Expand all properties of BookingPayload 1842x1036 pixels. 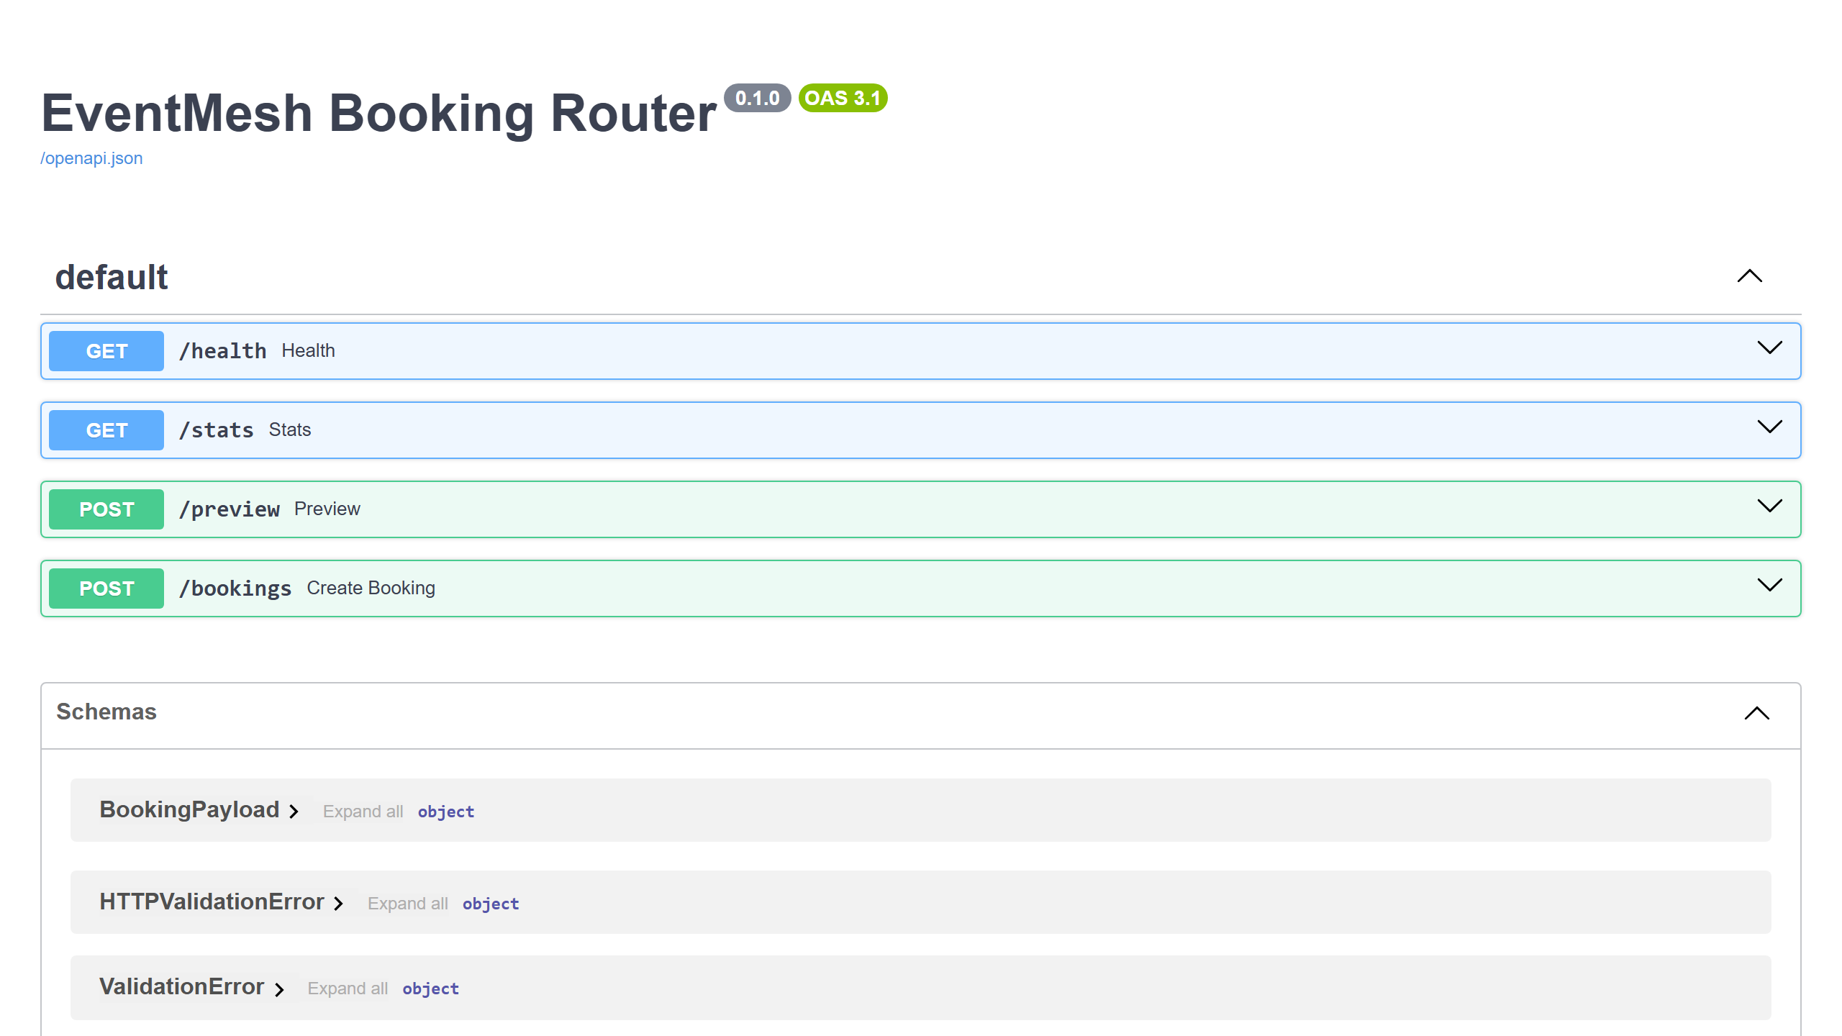click(x=363, y=811)
